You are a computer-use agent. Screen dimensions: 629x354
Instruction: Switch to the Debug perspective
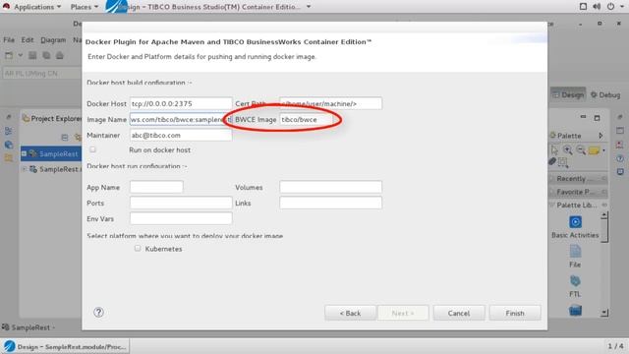coord(605,94)
